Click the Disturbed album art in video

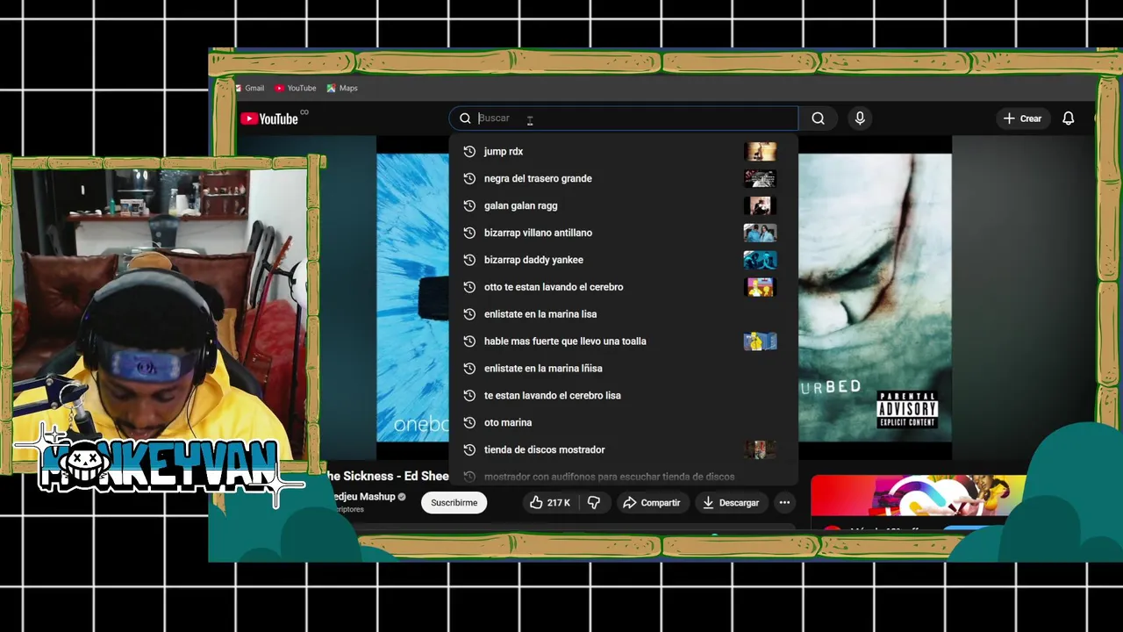pos(875,298)
